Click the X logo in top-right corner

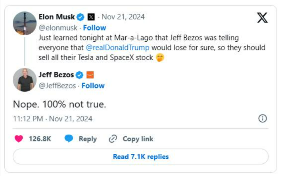(x=262, y=17)
